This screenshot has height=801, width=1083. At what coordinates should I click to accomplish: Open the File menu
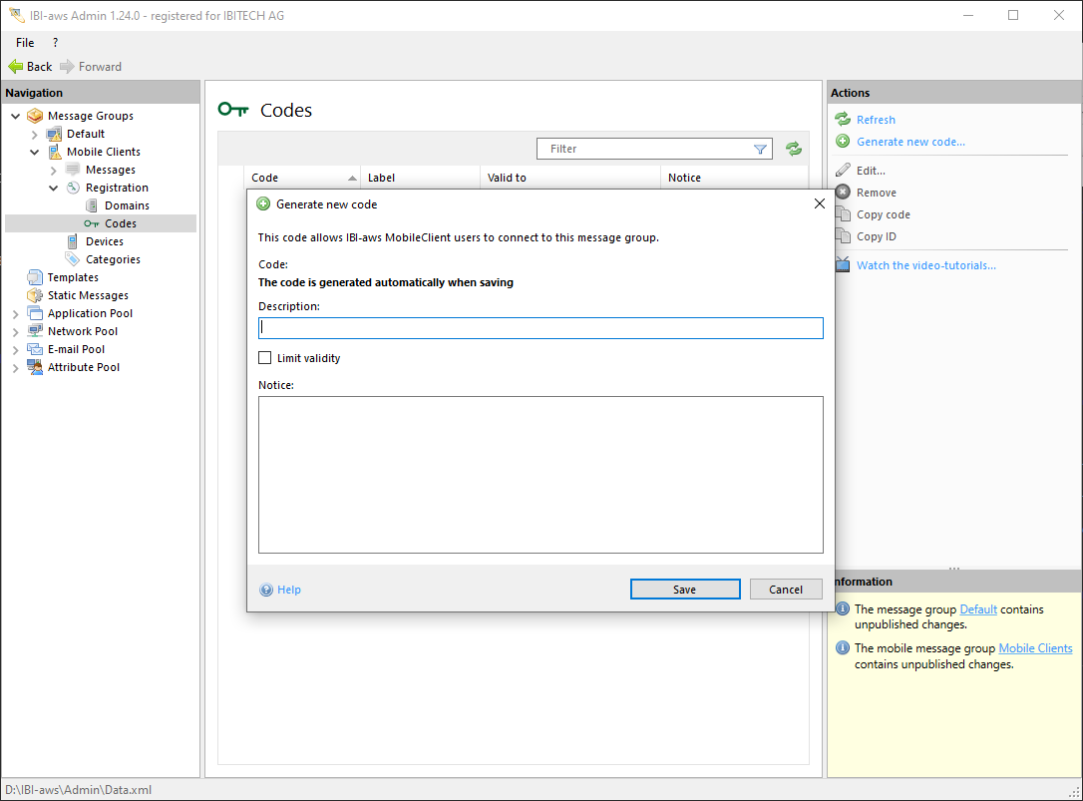pos(25,43)
